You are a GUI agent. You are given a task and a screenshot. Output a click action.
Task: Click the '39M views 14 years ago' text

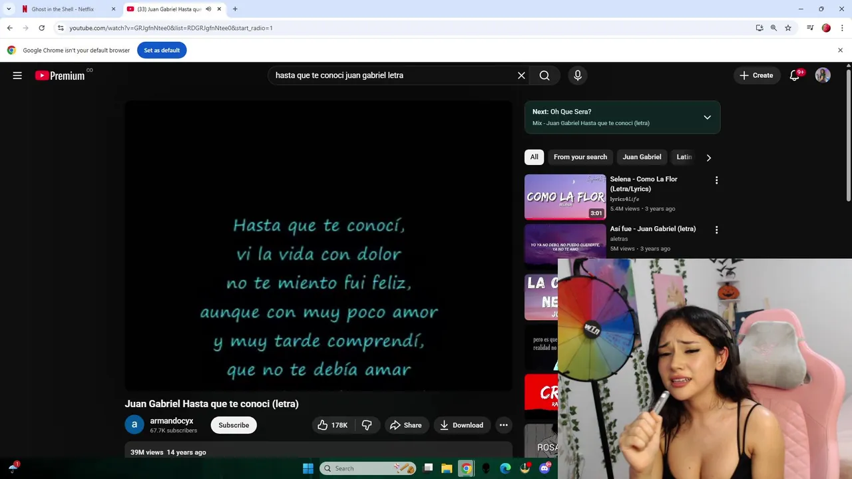pyautogui.click(x=168, y=452)
